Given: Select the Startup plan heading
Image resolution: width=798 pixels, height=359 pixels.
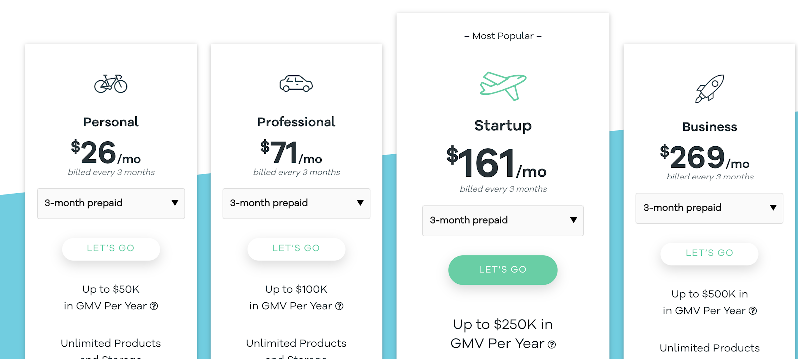Looking at the screenshot, I should (x=503, y=125).
